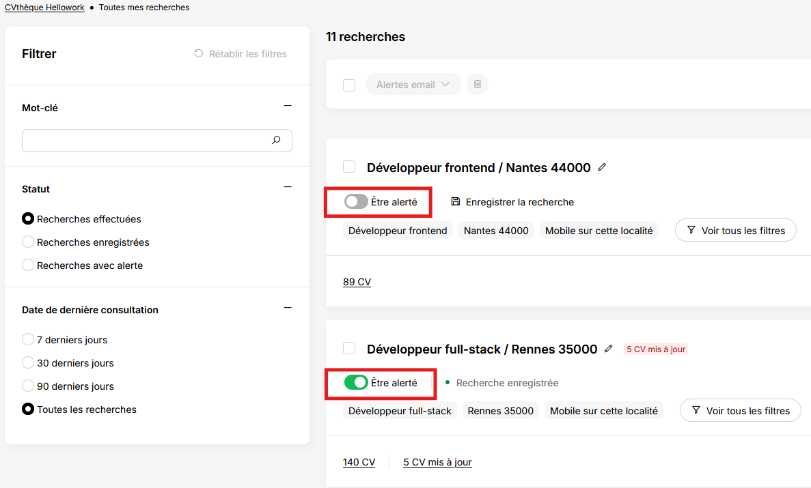This screenshot has width=811, height=488.
Task: Disable Être alerté for Développeur full-stack search
Action: pyautogui.click(x=357, y=382)
